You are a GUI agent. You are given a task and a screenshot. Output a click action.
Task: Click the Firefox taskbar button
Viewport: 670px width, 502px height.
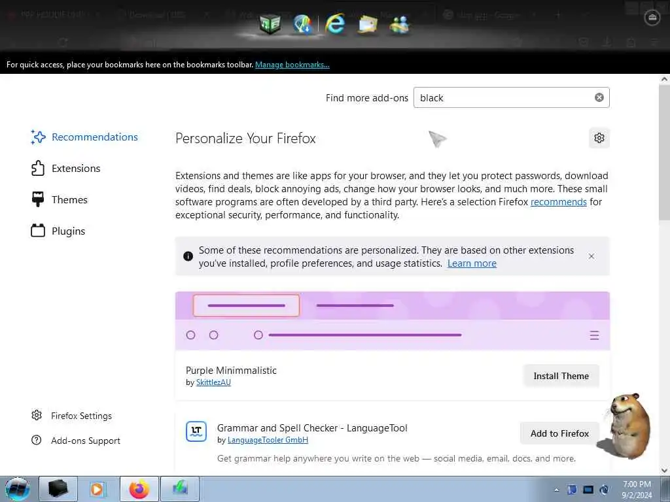tap(139, 489)
